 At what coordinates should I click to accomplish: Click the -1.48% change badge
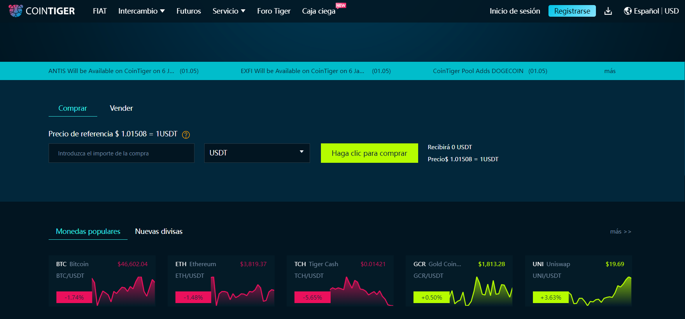[193, 297]
